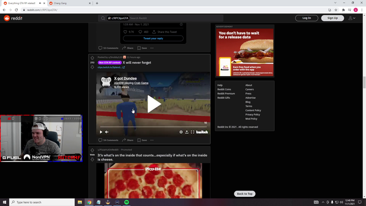This screenshot has height=206, width=366.
Task: Open 53 Comments on the tweet post
Action: [108, 48]
